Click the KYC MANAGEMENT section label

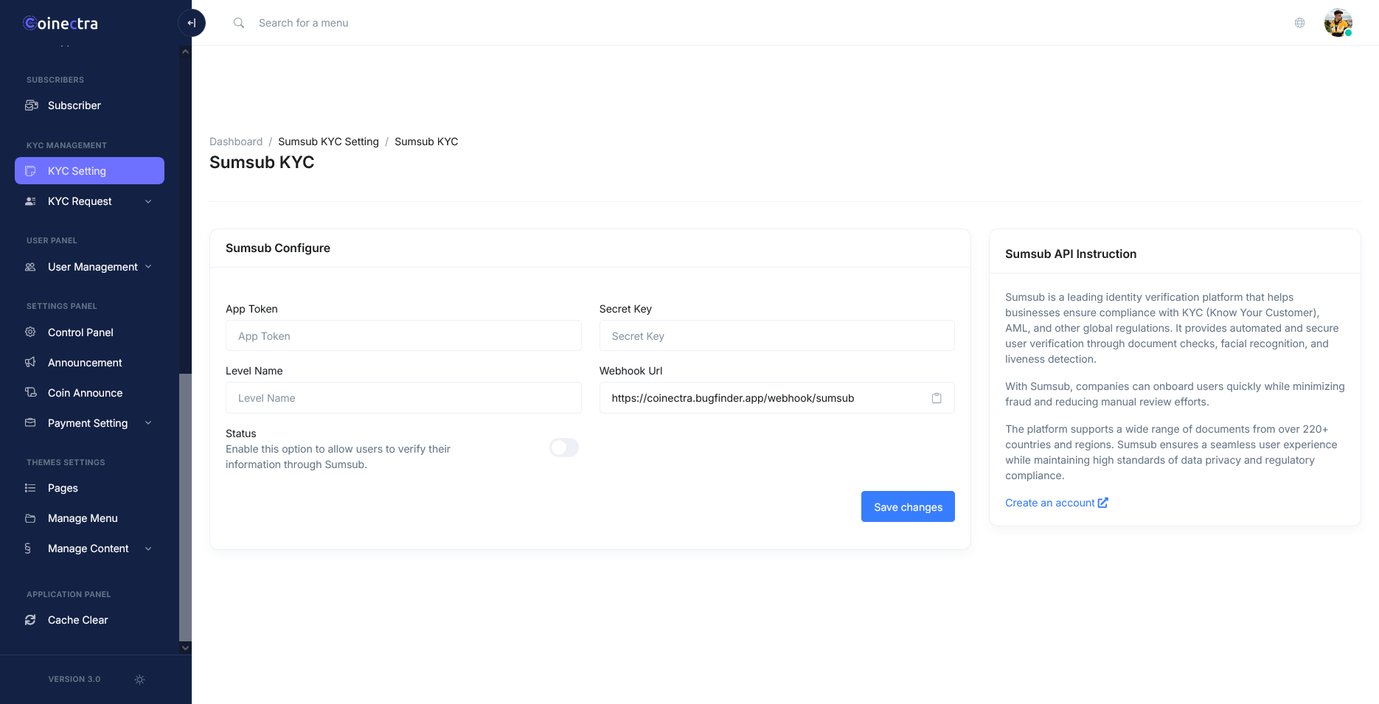point(67,146)
